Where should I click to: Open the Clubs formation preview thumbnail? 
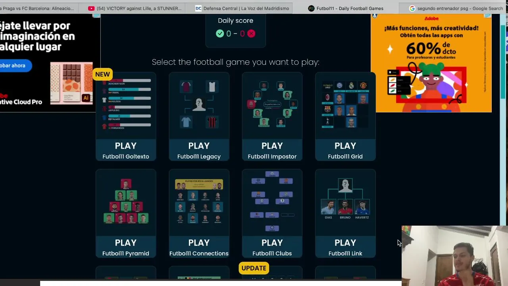pos(272,203)
